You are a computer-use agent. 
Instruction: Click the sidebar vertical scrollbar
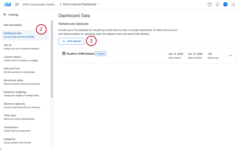click(x=52, y=59)
